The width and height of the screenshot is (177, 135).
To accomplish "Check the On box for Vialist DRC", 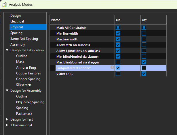I will 118,74.
